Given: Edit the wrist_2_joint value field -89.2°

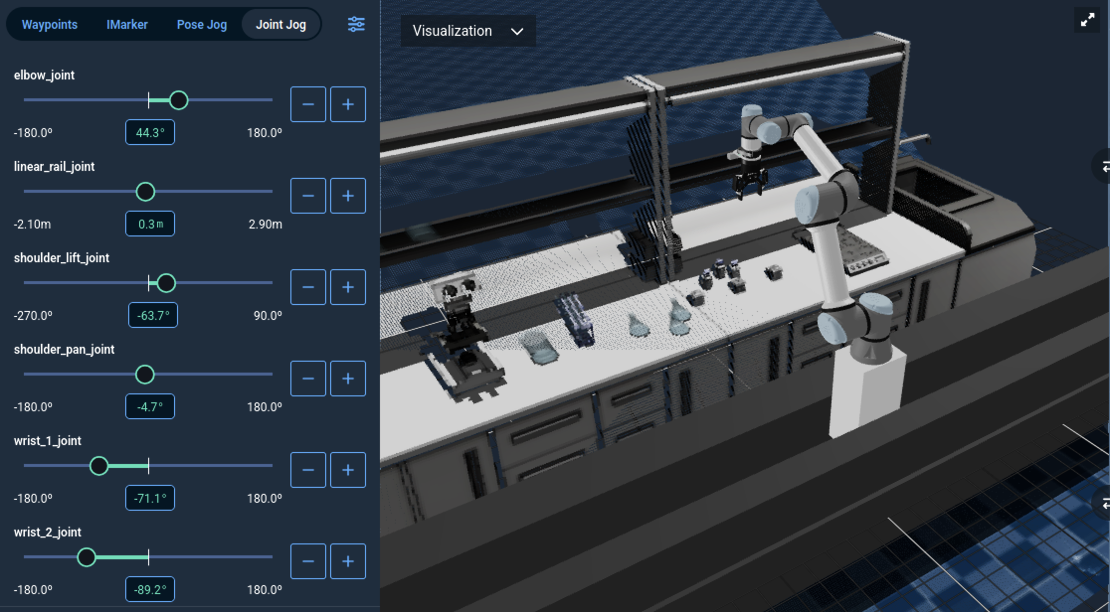Looking at the screenshot, I should click(x=150, y=590).
